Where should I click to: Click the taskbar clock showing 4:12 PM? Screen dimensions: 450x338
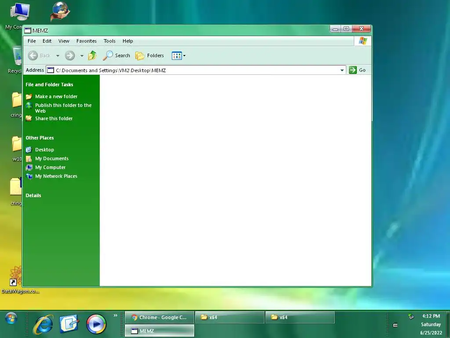pyautogui.click(x=431, y=316)
